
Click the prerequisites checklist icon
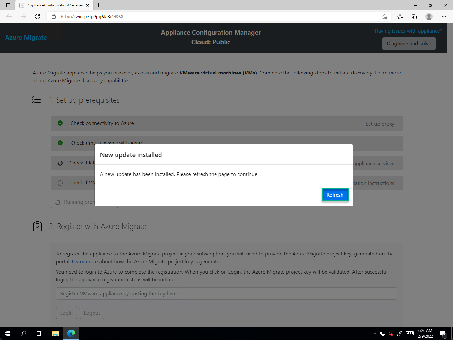point(36,100)
